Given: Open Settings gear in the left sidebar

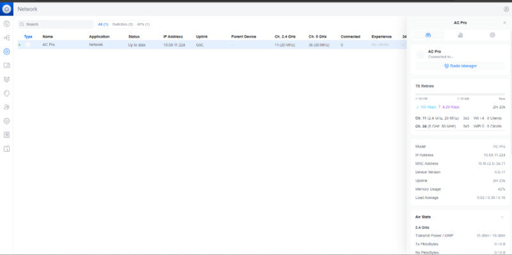Looking at the screenshot, I should tap(6, 121).
